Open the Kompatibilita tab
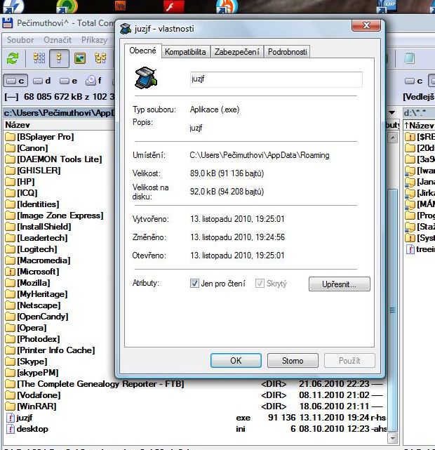 (185, 52)
